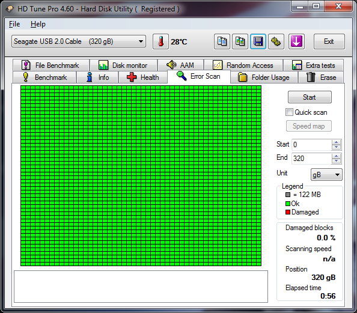
Task: Click the n/a scanning speed value
Action: (329, 259)
